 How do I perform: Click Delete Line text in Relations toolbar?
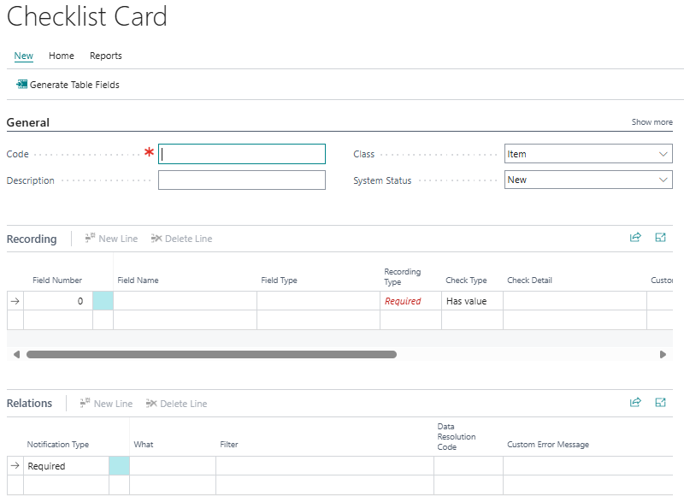point(184,404)
